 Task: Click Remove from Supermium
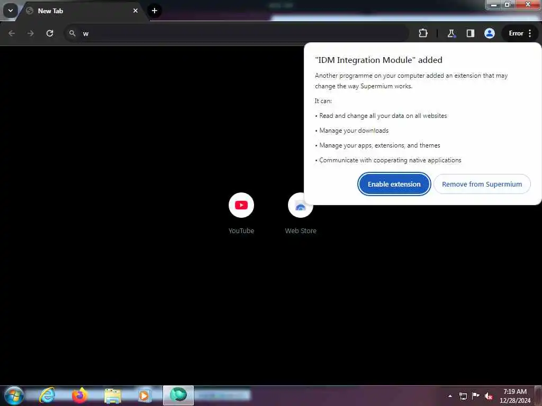(482, 184)
